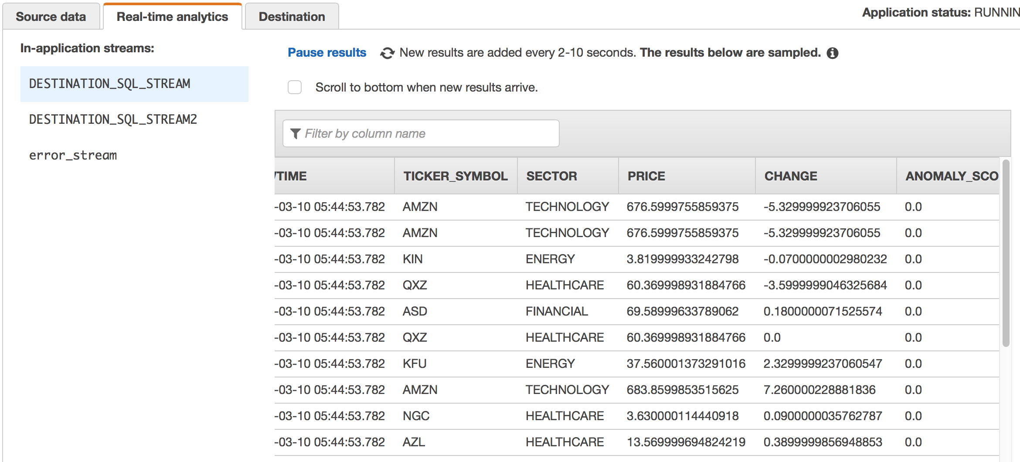Click the TICKER_SYMBOL column header
This screenshot has height=462, width=1020.
tap(455, 176)
